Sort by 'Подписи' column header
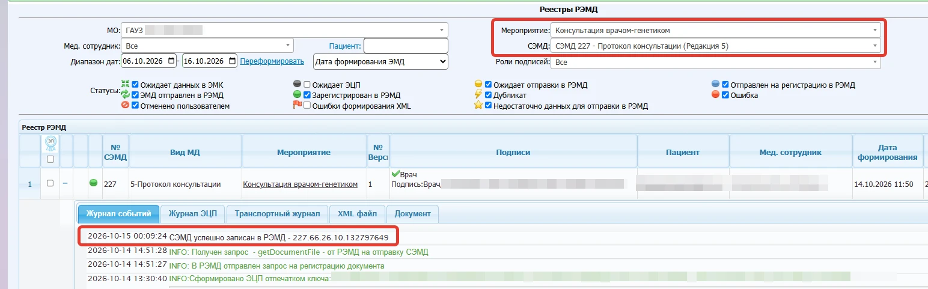Screen dimensions: 928x289 [x=513, y=152]
